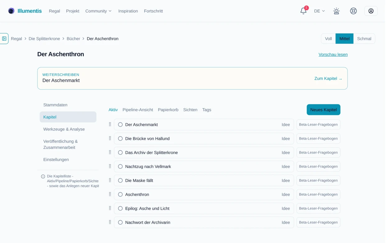Go to chapter via Zum Kapitel
Image resolution: width=388 pixels, height=243 pixels.
(x=328, y=79)
